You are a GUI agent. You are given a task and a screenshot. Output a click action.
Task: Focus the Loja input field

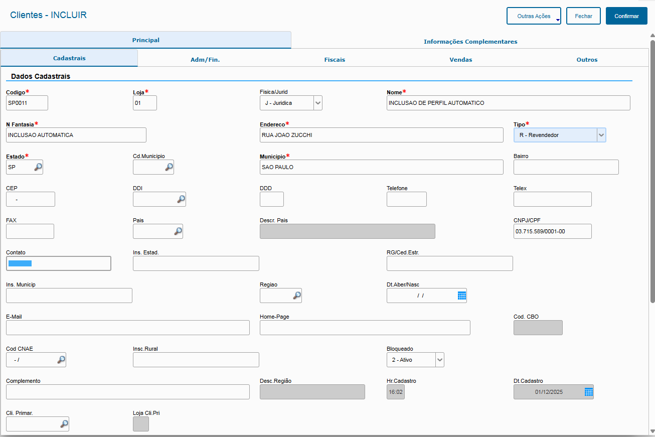click(x=145, y=103)
